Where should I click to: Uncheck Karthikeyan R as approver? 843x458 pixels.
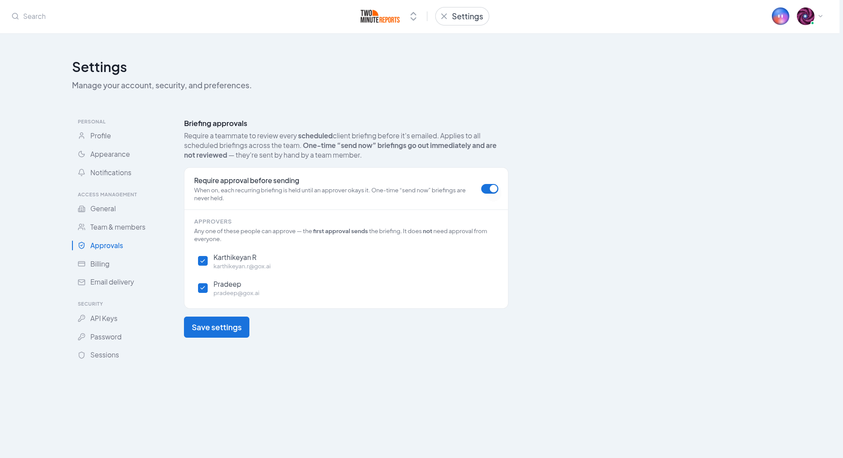pyautogui.click(x=203, y=261)
